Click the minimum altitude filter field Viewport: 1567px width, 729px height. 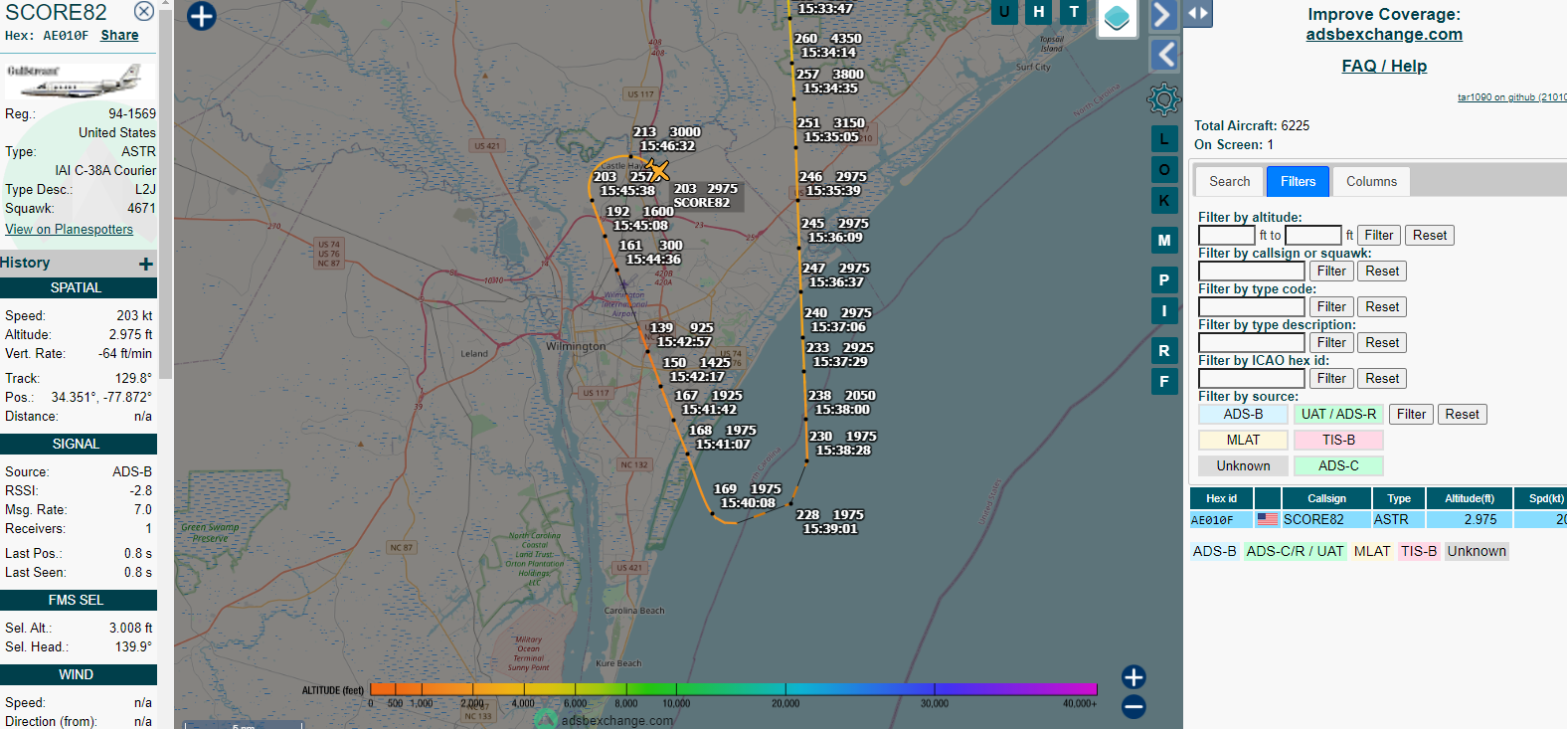[1227, 236]
